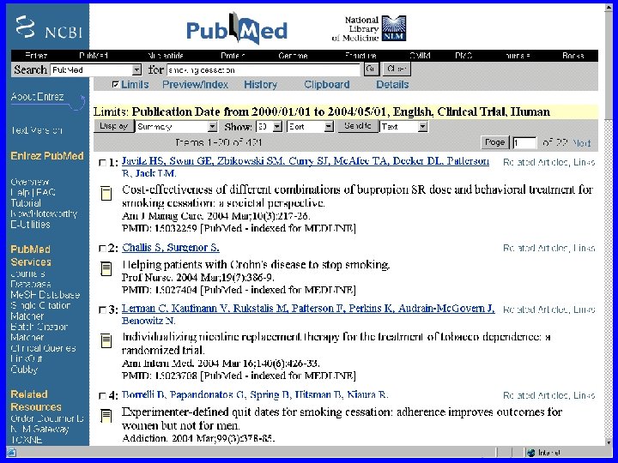Image resolution: width=618 pixels, height=463 pixels.
Task: Click the vertical scrollbar down arrow
Action: pos(609,442)
